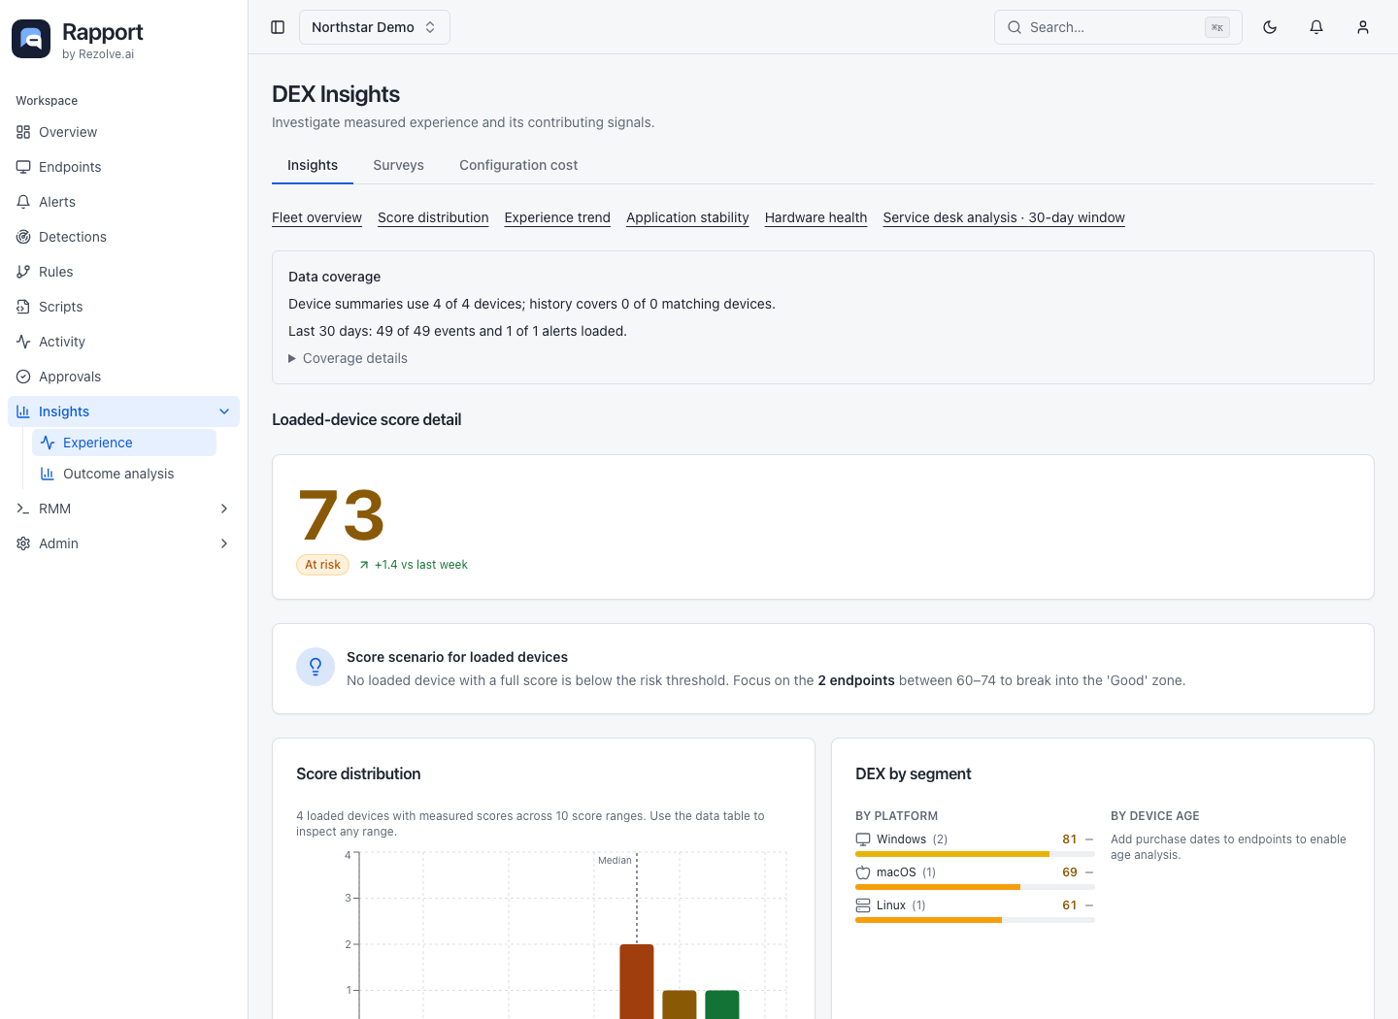The height and width of the screenshot is (1019, 1398).
Task: Switch to the Insights tab
Action: click(x=313, y=165)
